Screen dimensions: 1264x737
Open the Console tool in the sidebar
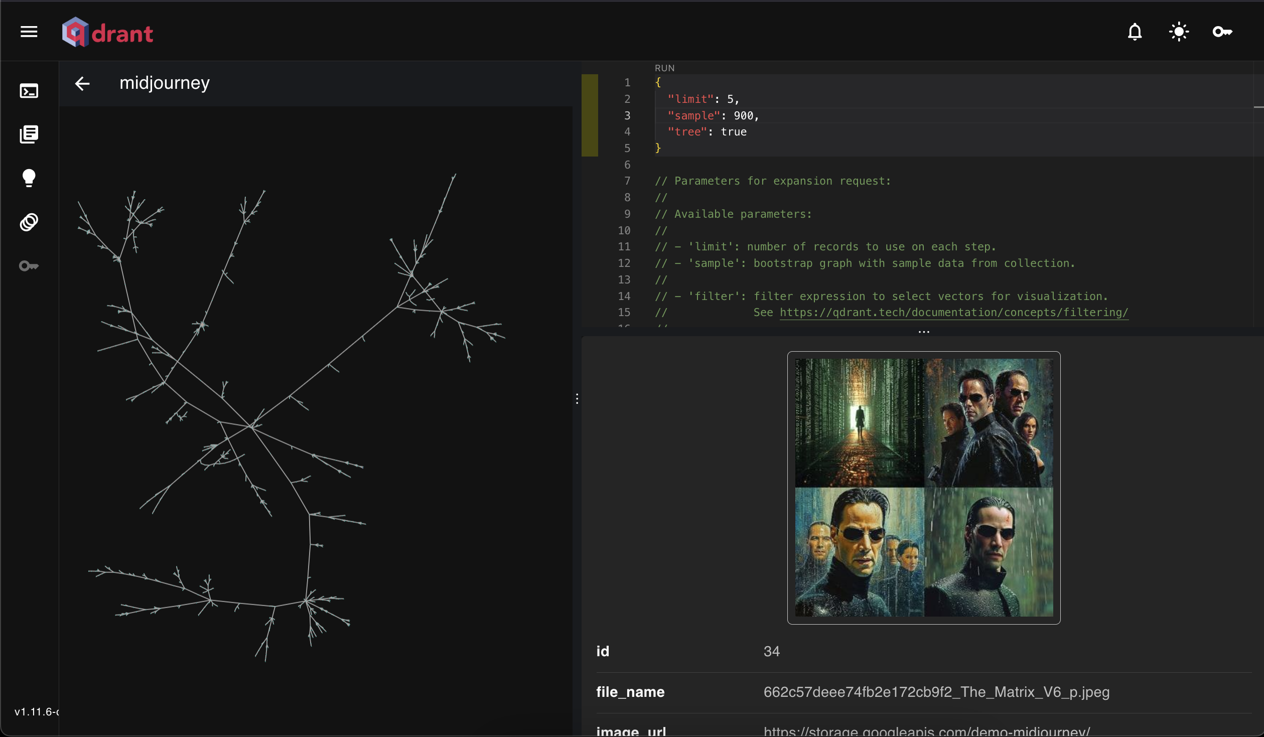coord(29,91)
